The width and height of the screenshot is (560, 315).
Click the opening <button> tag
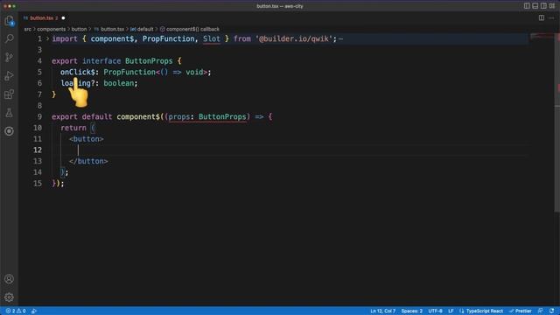click(87, 139)
